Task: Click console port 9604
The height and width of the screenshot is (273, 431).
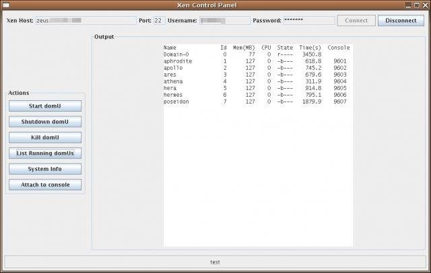Action: pyautogui.click(x=340, y=81)
